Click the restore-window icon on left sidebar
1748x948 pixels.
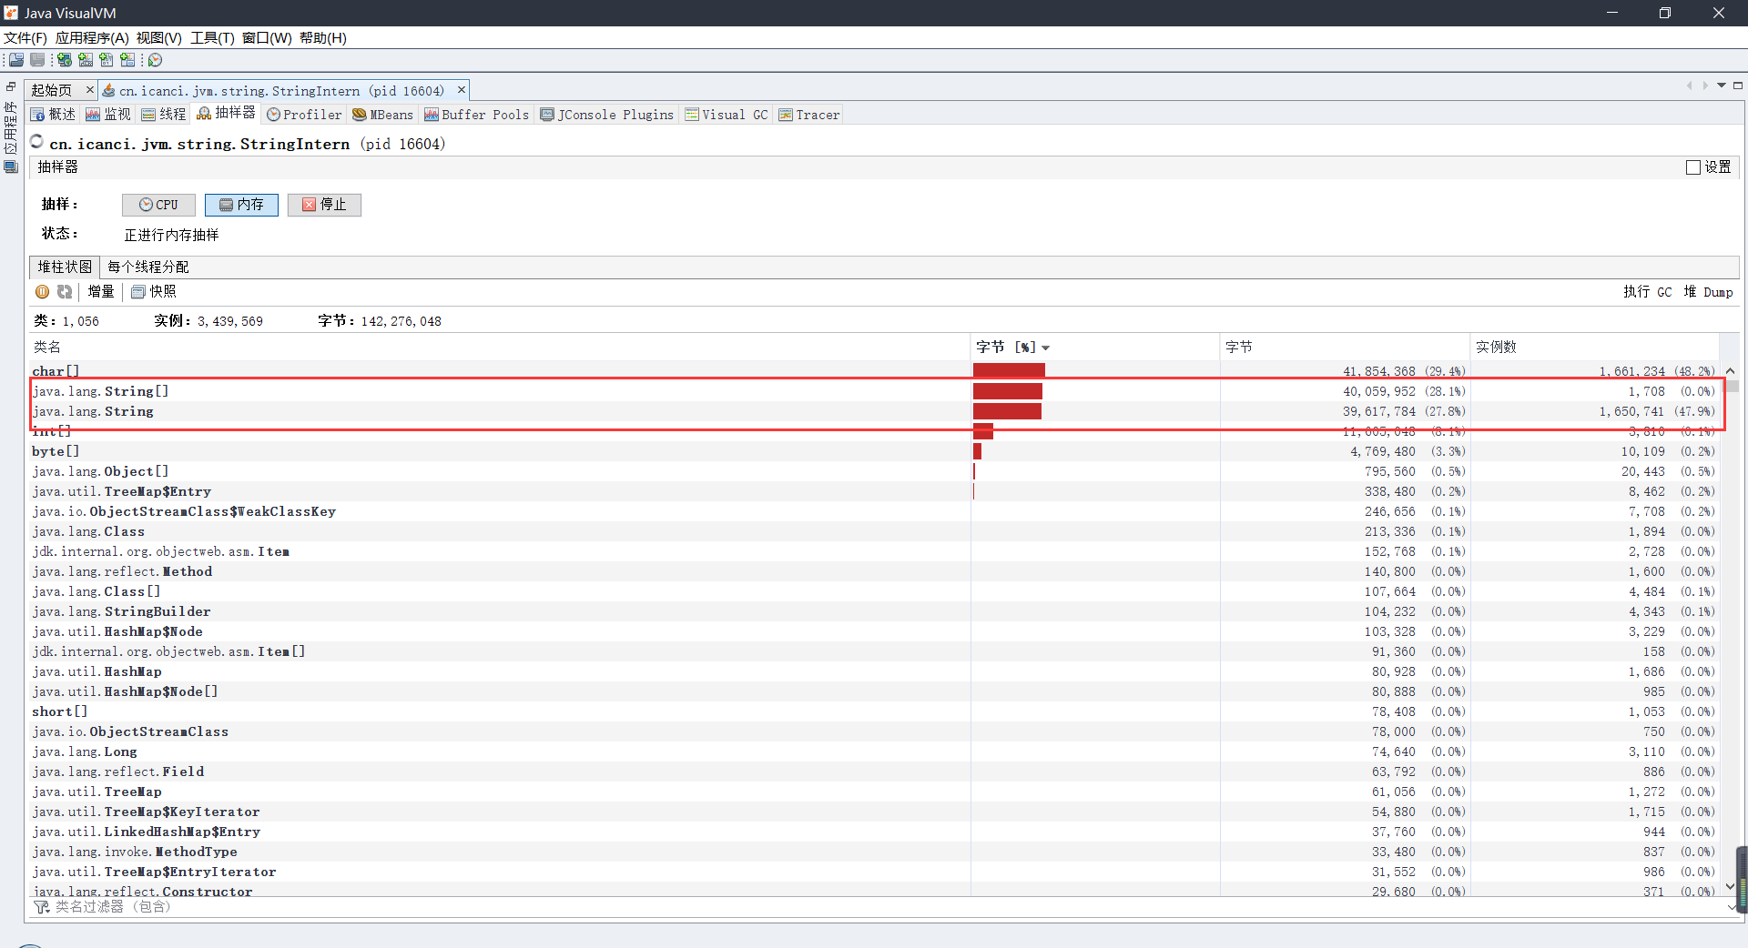(x=11, y=87)
